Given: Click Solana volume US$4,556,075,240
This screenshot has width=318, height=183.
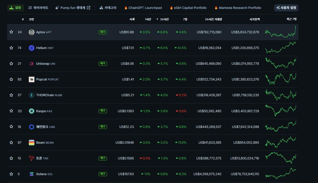Looking at the screenshot, I should [x=207, y=174].
